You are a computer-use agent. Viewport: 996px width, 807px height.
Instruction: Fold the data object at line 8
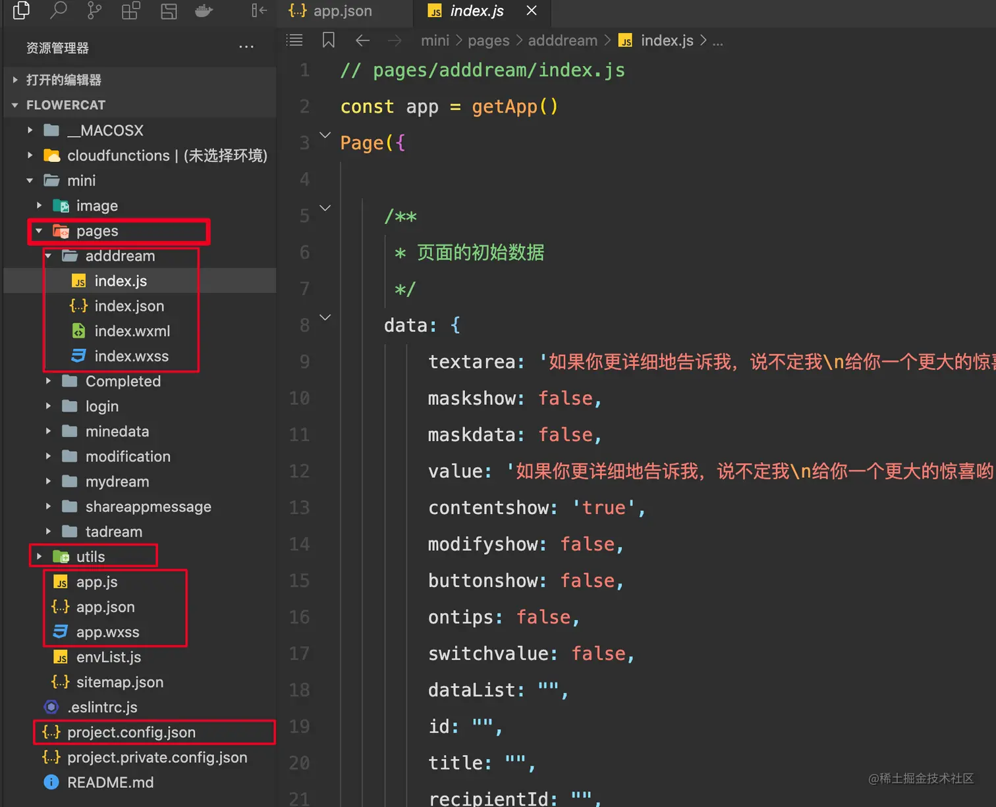325,317
